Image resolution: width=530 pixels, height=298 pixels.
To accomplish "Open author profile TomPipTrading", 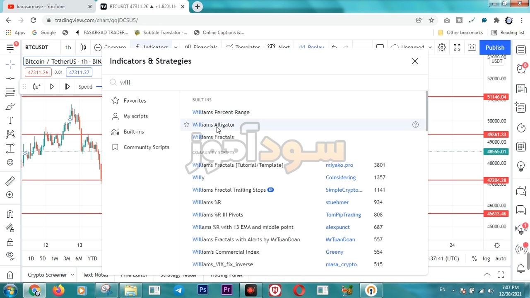I will (343, 215).
